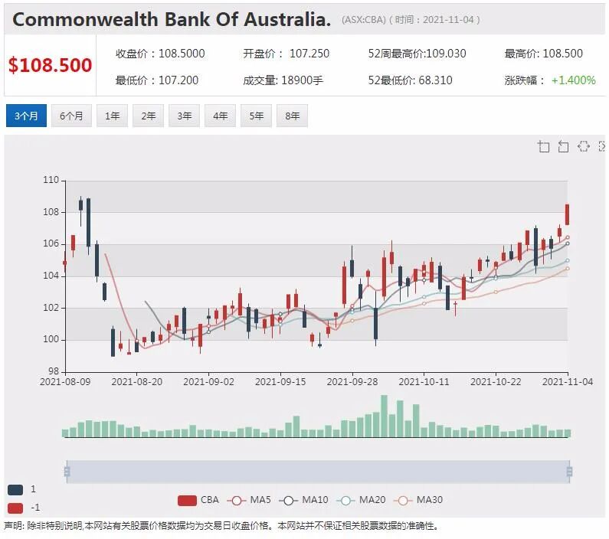The width and height of the screenshot is (609, 539).
Task: Click the tallest volume bar near 2021-10-04
Action: [x=384, y=416]
